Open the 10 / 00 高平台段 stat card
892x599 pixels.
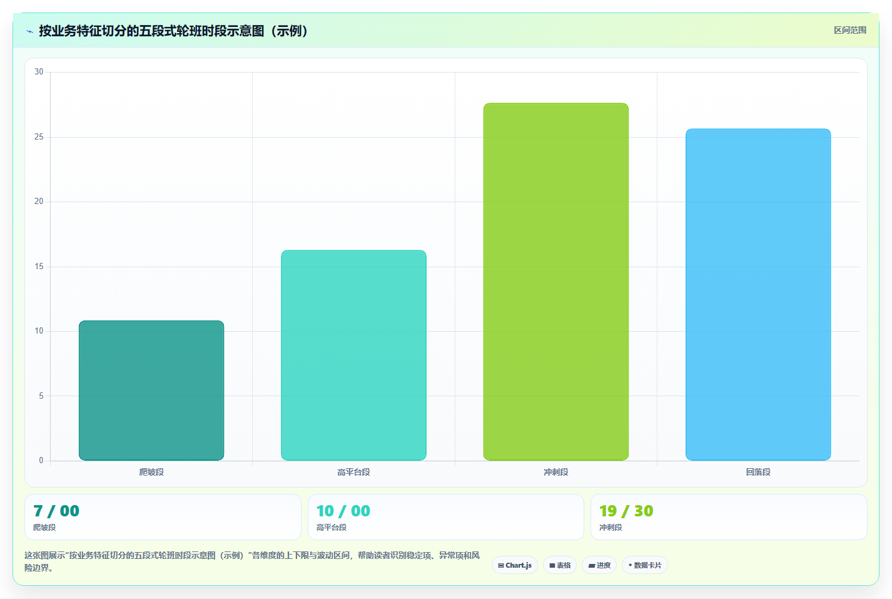tap(445, 517)
